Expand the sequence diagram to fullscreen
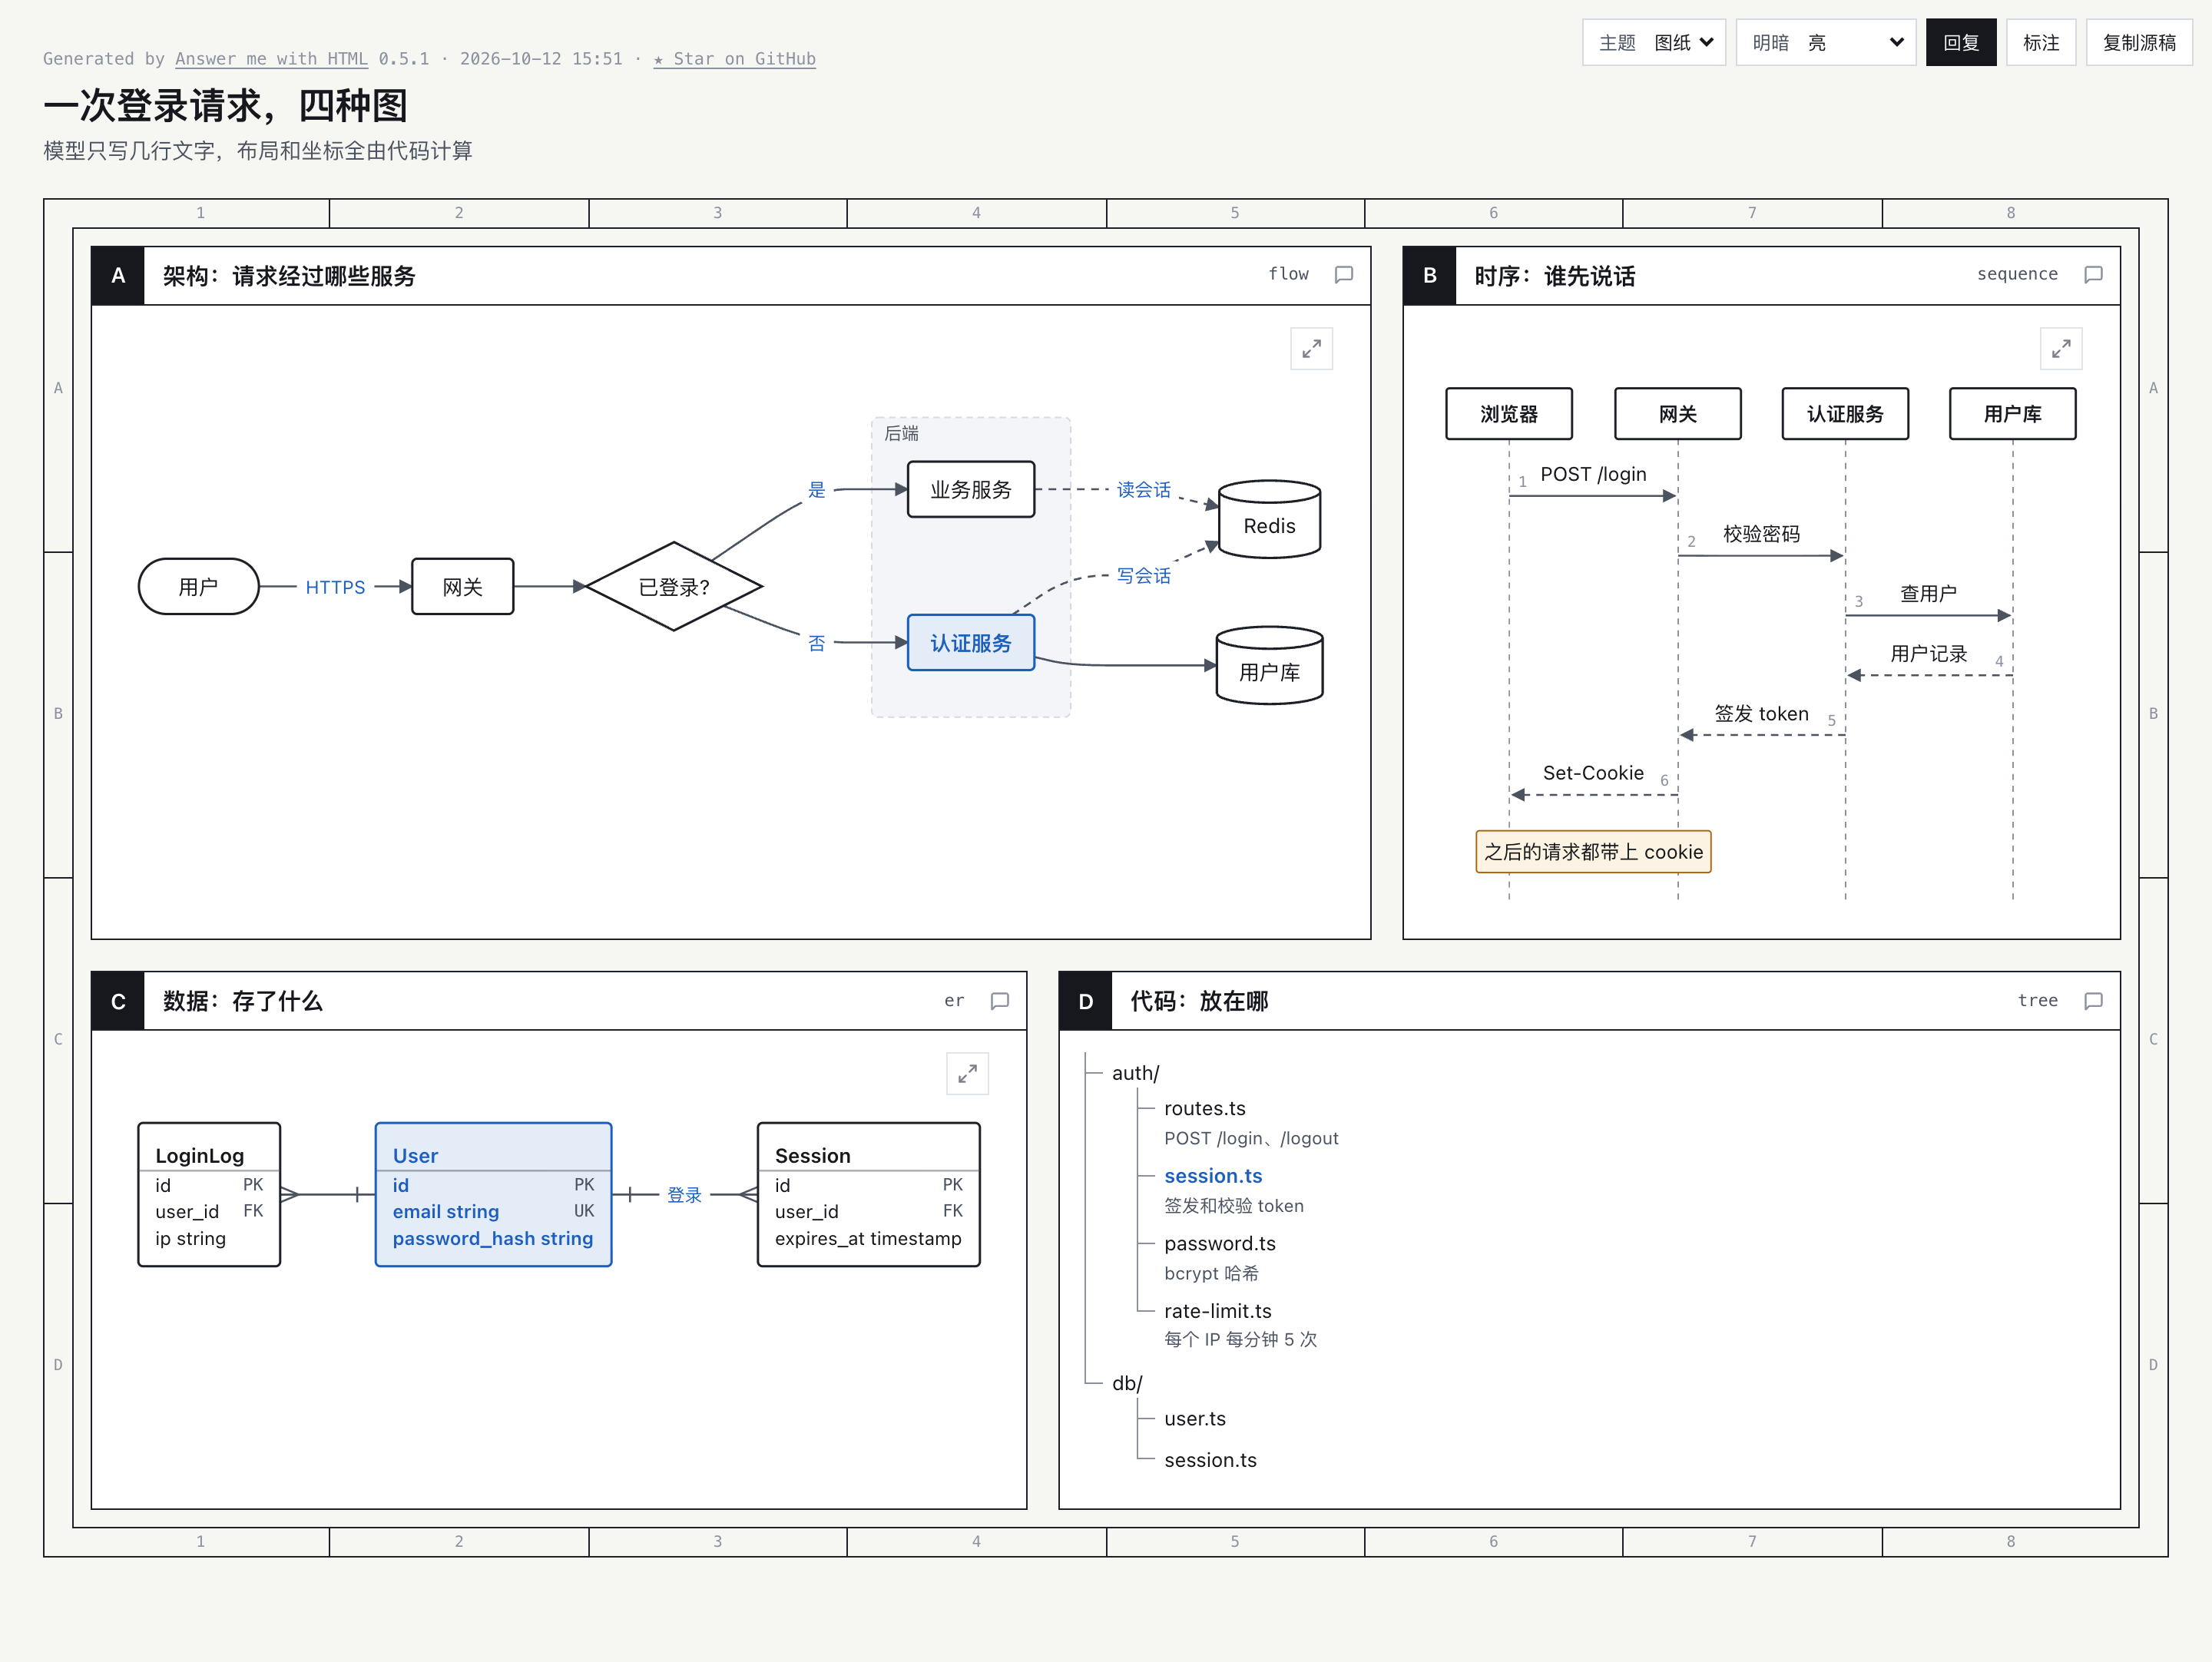The width and height of the screenshot is (2212, 1662). (x=2060, y=349)
